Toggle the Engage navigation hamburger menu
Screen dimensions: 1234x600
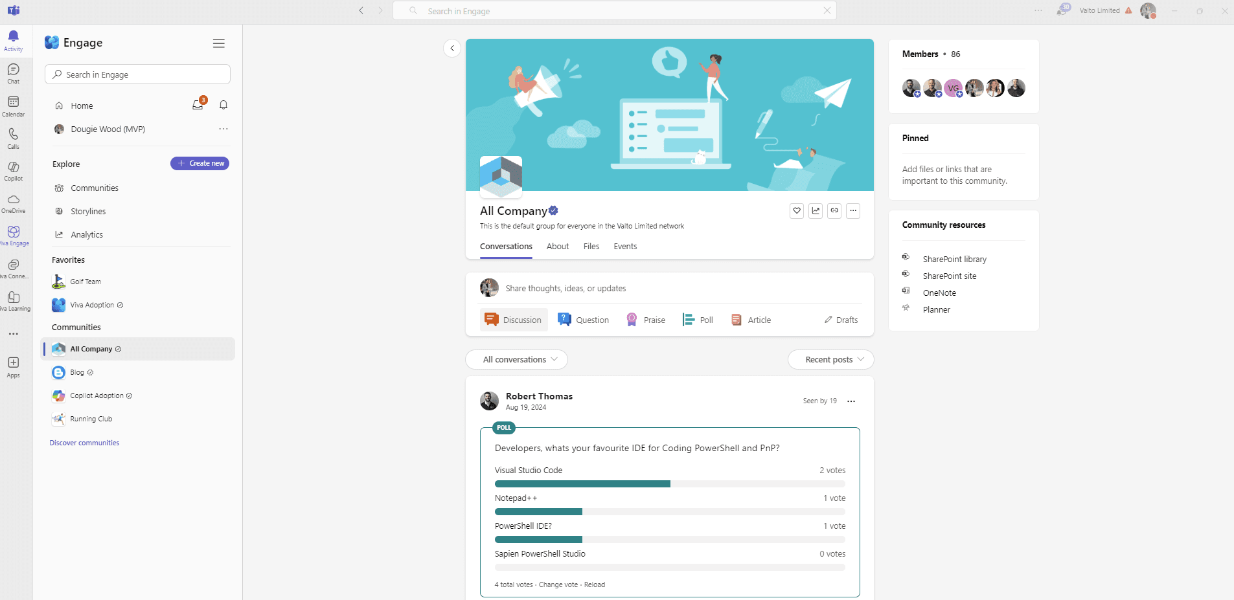pyautogui.click(x=219, y=43)
